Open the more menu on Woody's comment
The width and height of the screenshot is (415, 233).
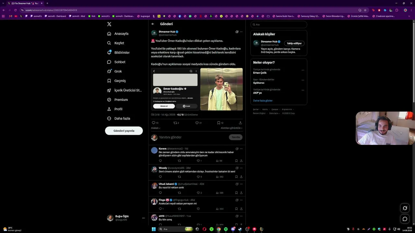(x=241, y=168)
